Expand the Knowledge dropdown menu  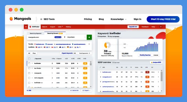(118, 19)
